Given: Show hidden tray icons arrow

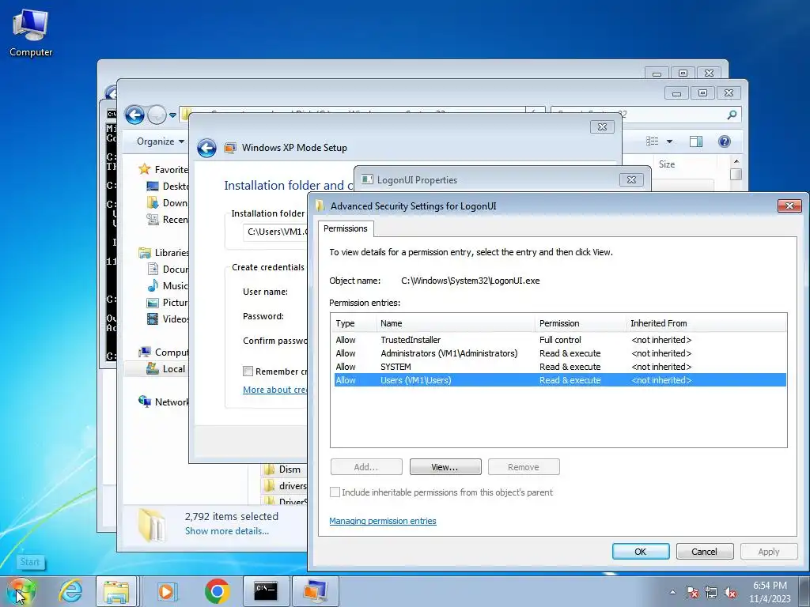Looking at the screenshot, I should click(672, 592).
